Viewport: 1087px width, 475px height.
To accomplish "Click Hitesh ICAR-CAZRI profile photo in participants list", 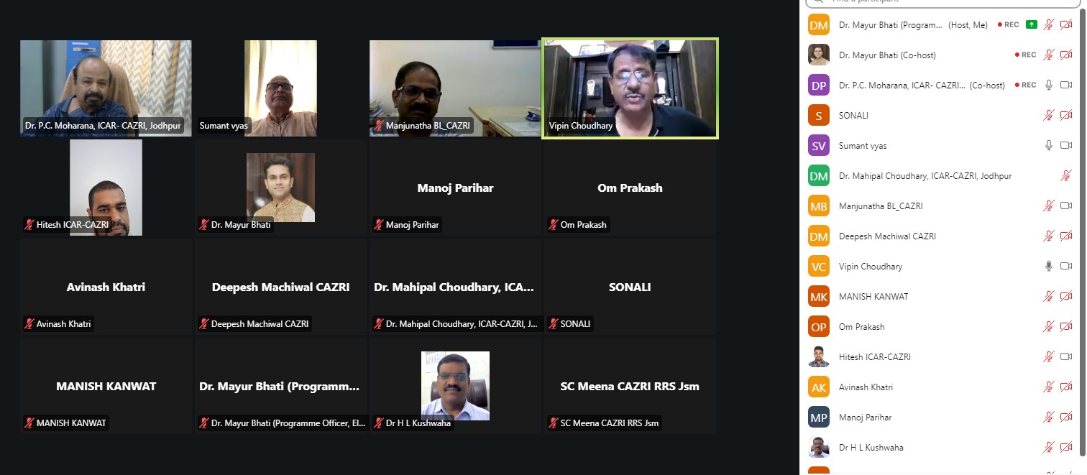I will [x=818, y=356].
